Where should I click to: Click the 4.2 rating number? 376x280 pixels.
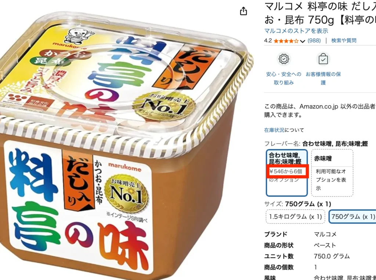tap(268, 40)
